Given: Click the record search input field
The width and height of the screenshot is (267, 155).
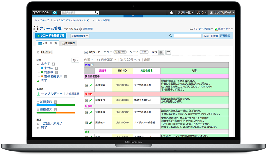Looking at the screenshot, I should [x=188, y=36].
